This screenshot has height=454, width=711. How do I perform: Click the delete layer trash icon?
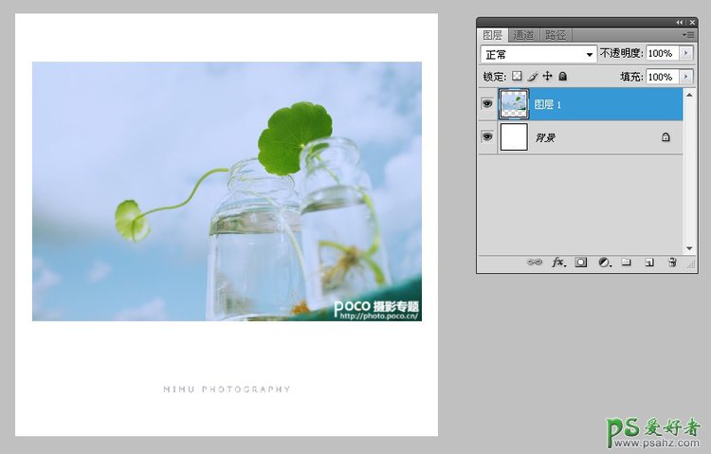point(672,263)
